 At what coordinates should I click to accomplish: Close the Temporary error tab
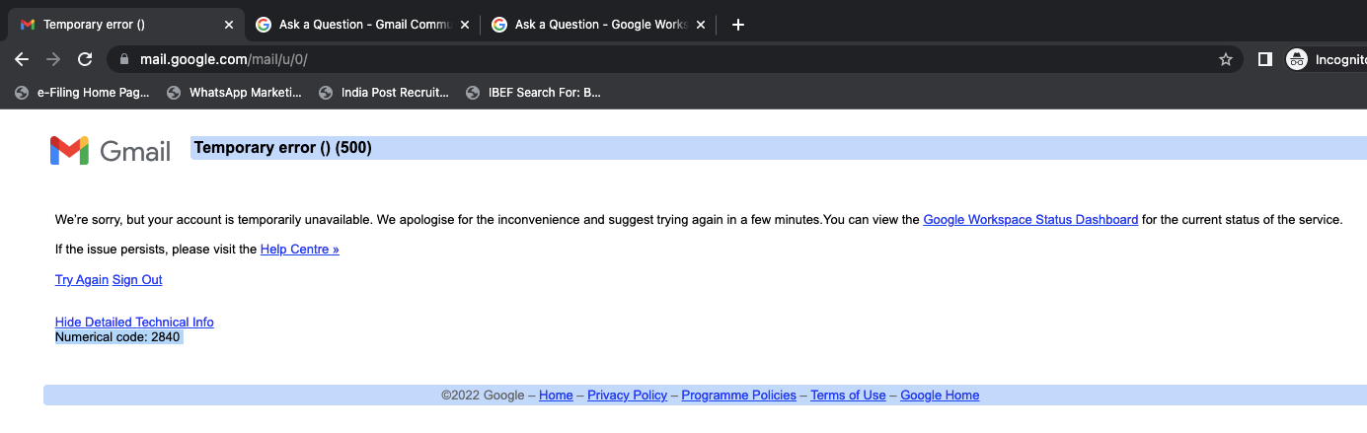[x=229, y=25]
